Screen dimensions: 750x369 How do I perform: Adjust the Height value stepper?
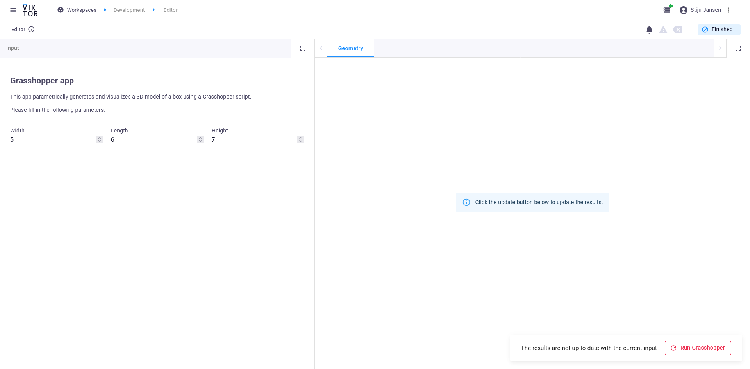(x=301, y=139)
